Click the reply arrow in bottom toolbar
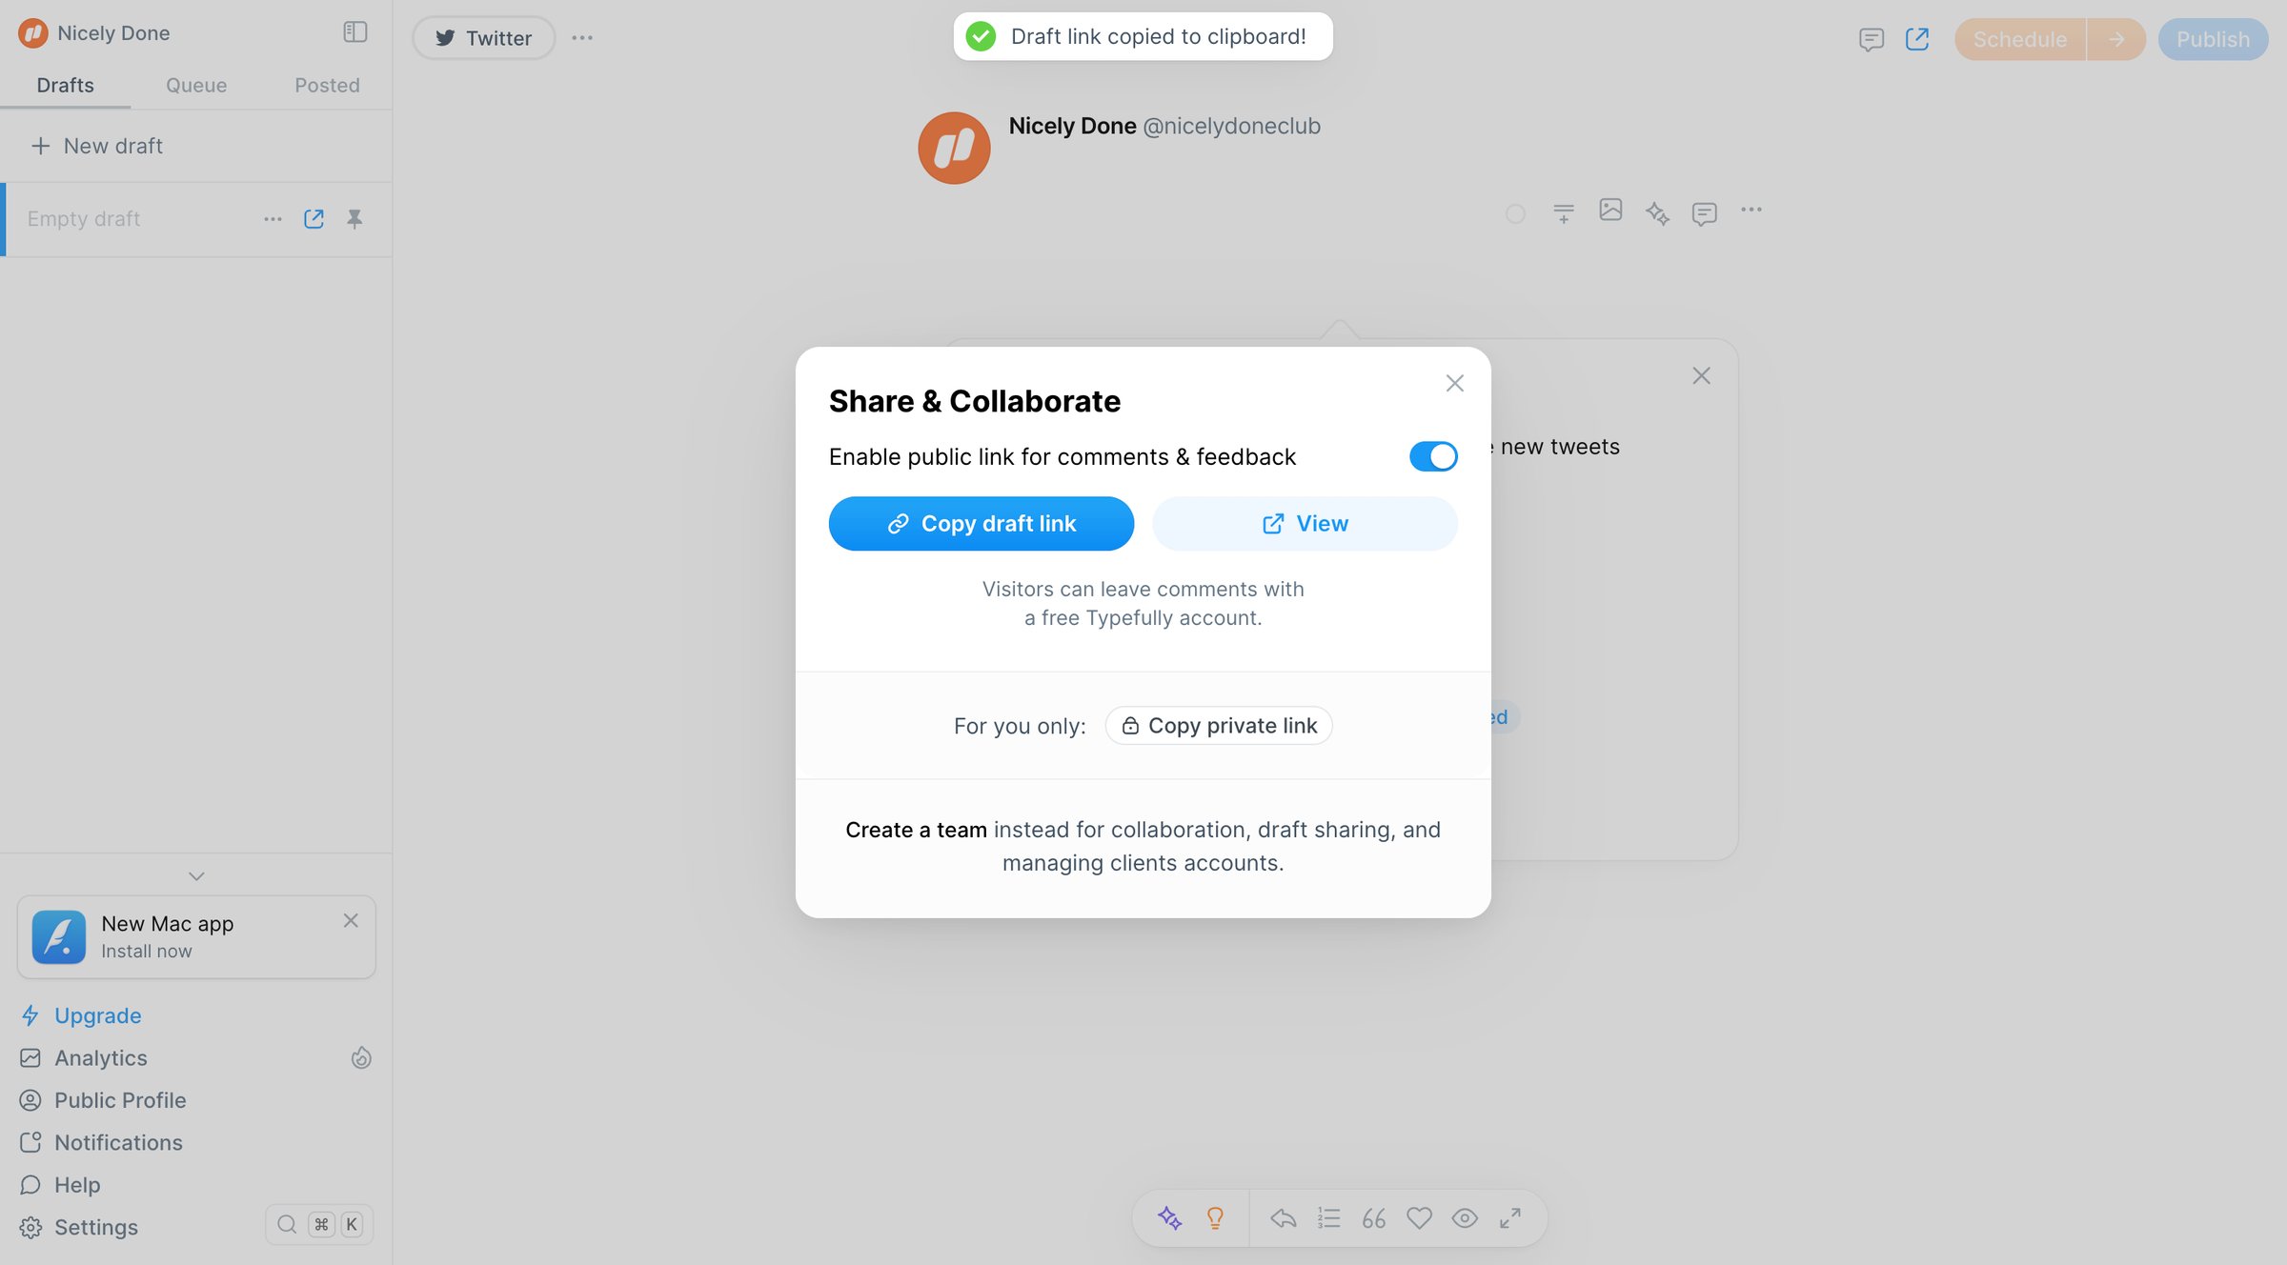Screen dimensions: 2287x1265 point(1284,1217)
